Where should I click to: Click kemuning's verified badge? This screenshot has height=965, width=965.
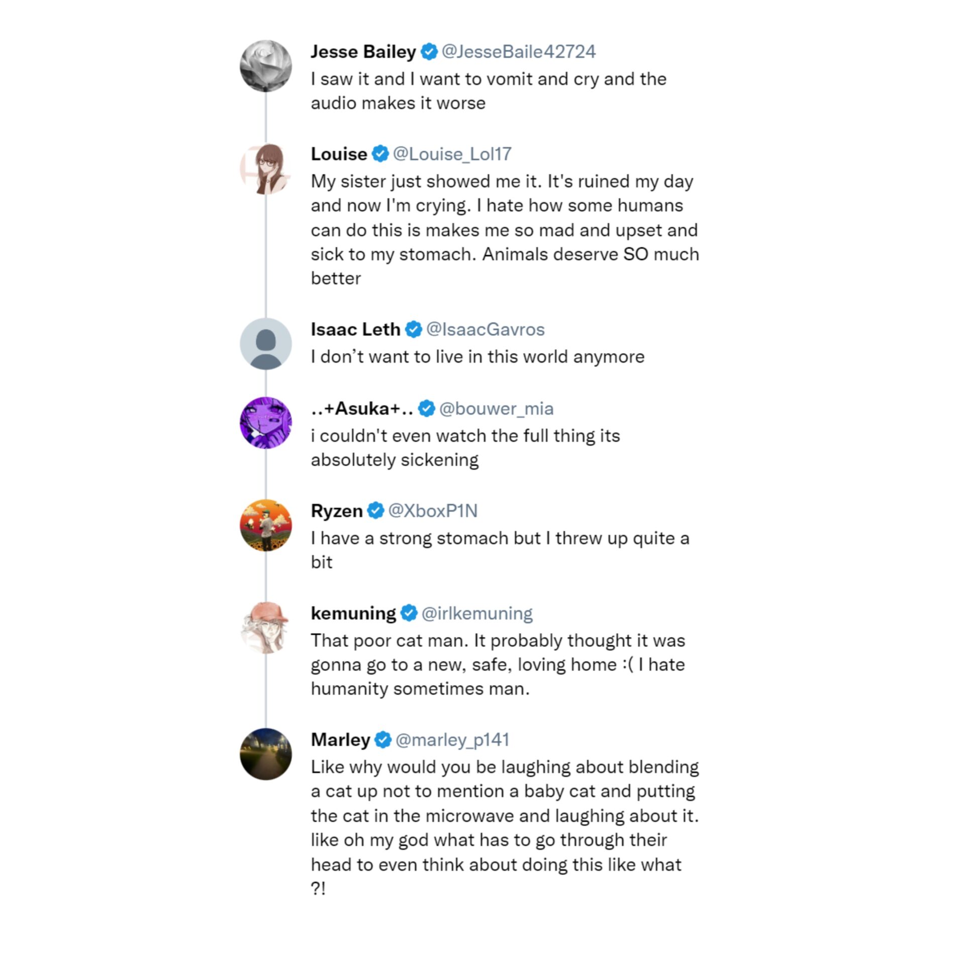click(x=409, y=613)
